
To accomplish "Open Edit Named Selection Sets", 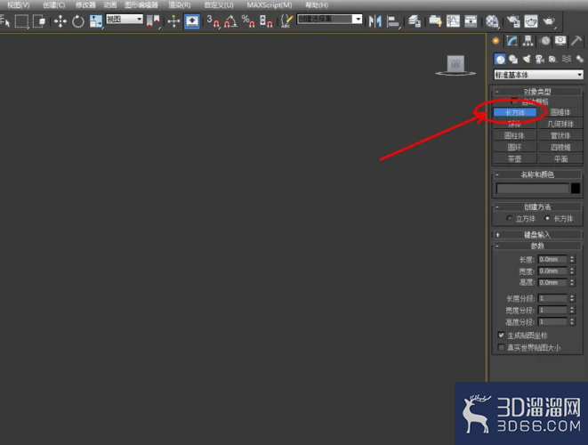I will (x=286, y=21).
